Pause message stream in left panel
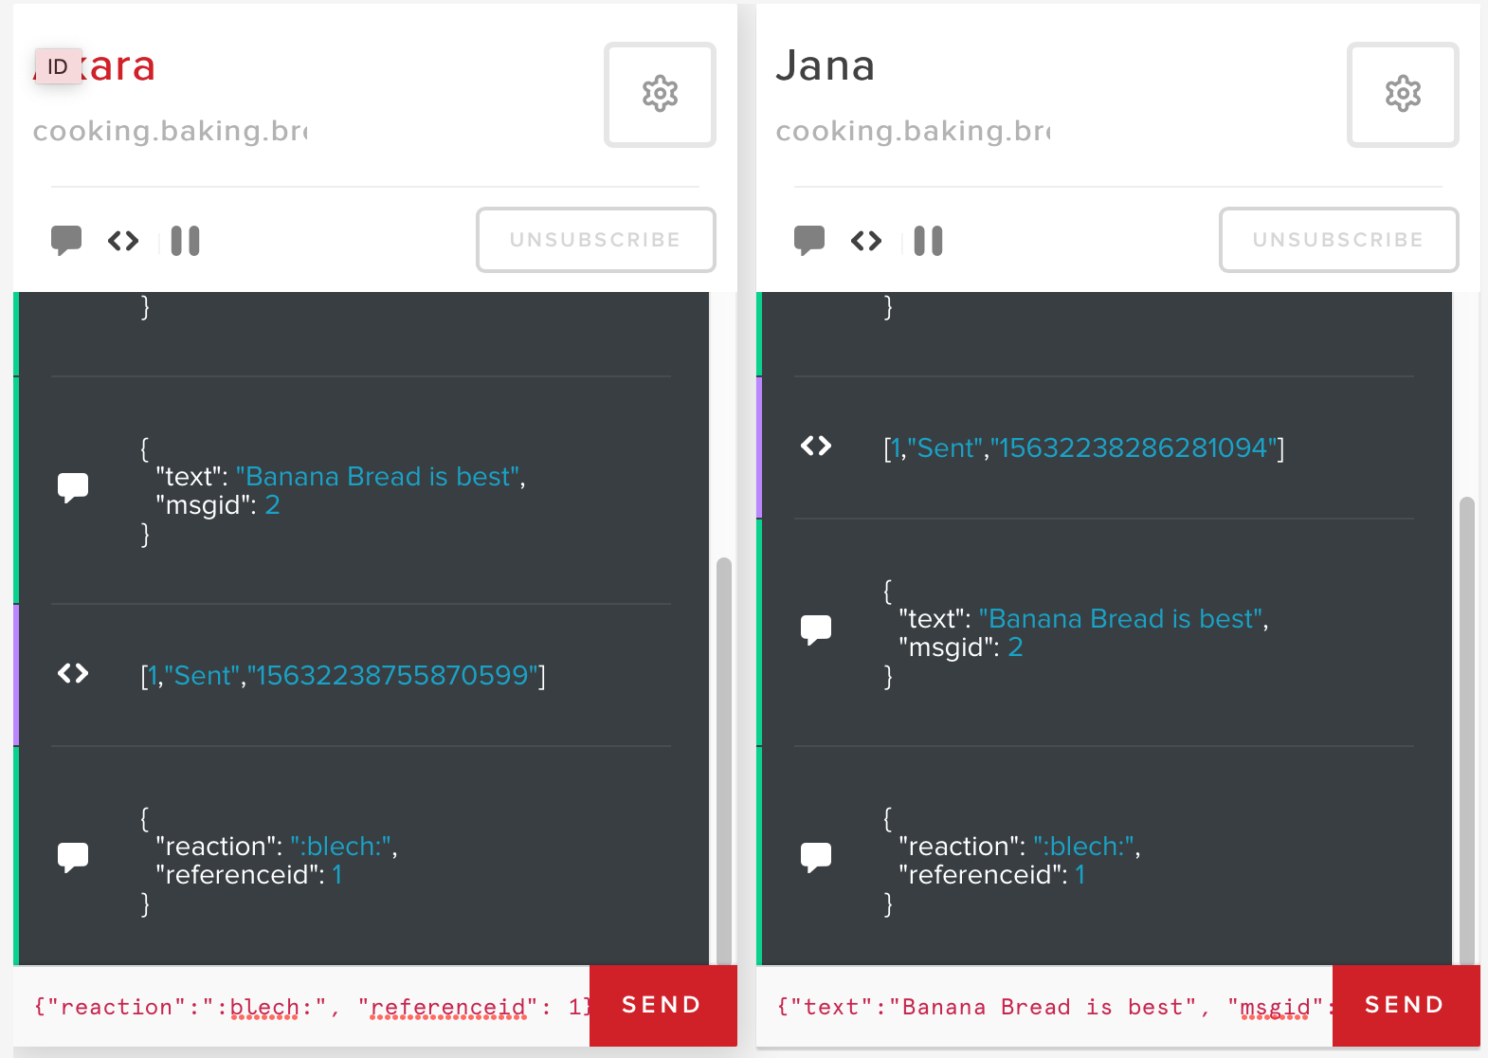The image size is (1488, 1058). [x=186, y=241]
